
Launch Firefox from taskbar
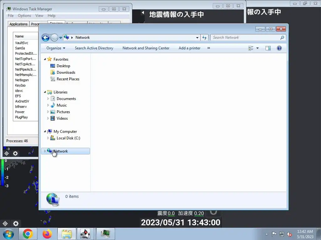pos(47,234)
